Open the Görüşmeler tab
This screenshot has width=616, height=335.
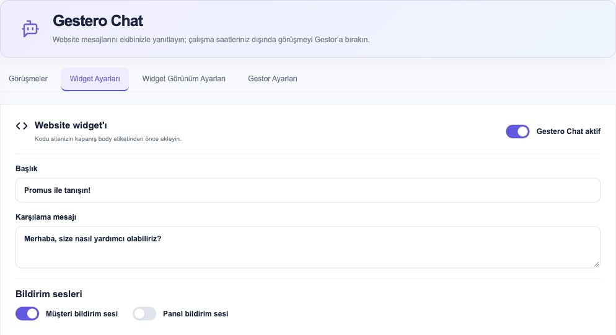[29, 79]
